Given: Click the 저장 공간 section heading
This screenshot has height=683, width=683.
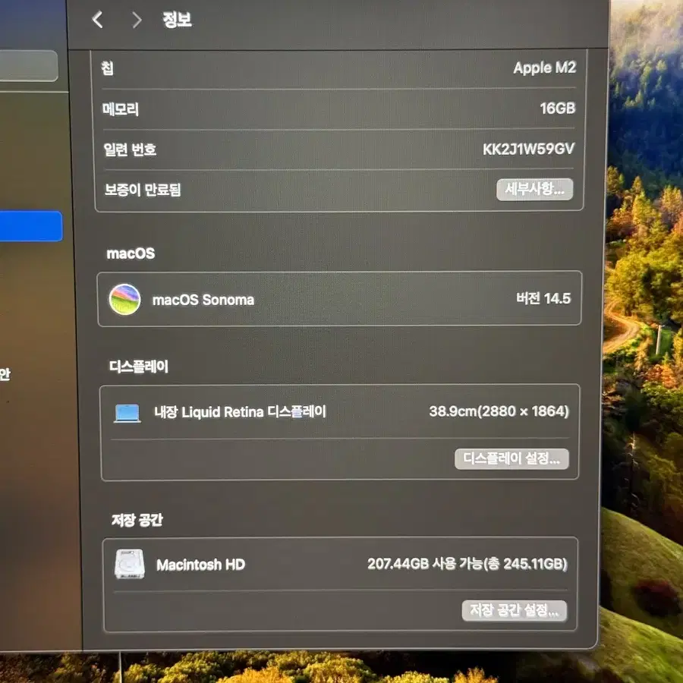Looking at the screenshot, I should point(137,520).
